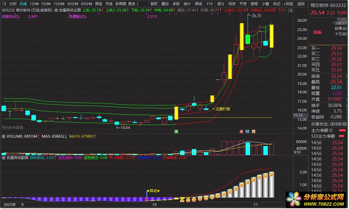
Task: Click the green 减 marker icon
Action: point(176,132)
